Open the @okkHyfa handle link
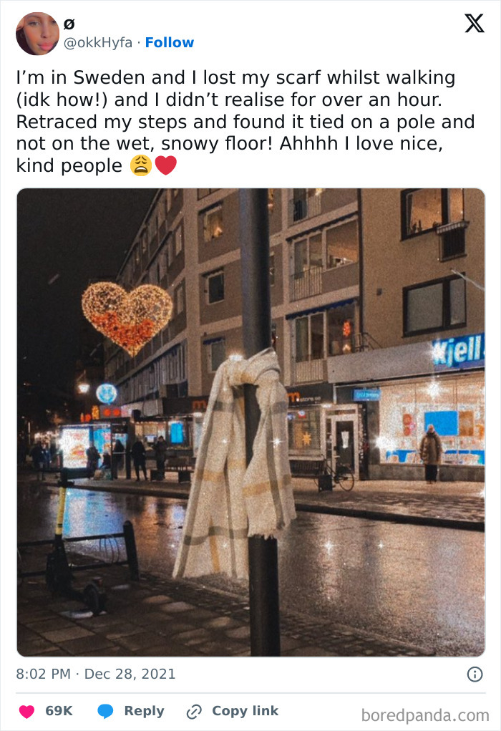Image resolution: width=501 pixels, height=731 pixels. coord(98,42)
